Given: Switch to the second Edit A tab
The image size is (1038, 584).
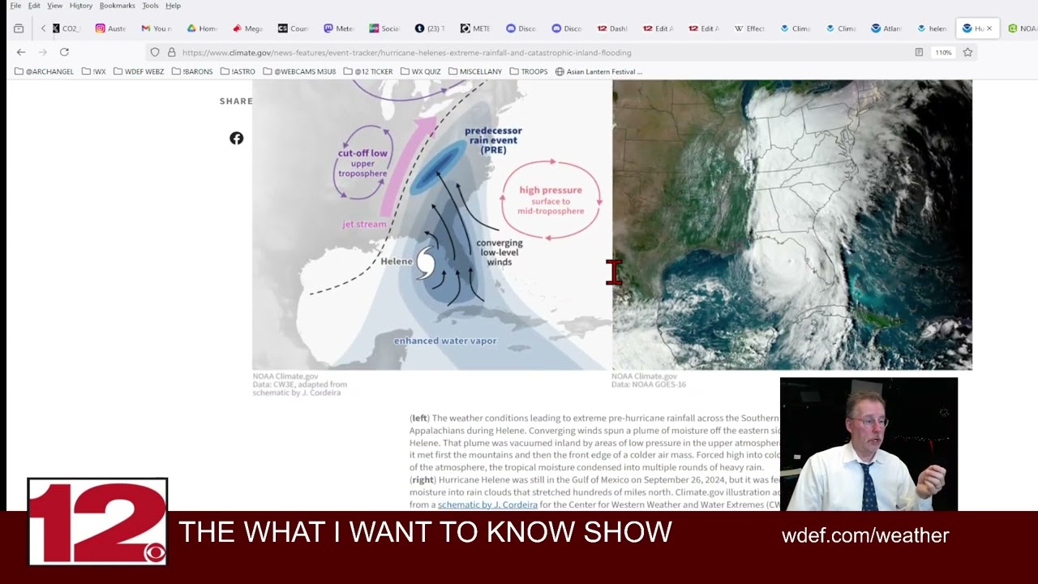Looking at the screenshot, I should pyautogui.click(x=703, y=28).
